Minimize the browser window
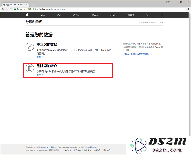 coord(175,2)
